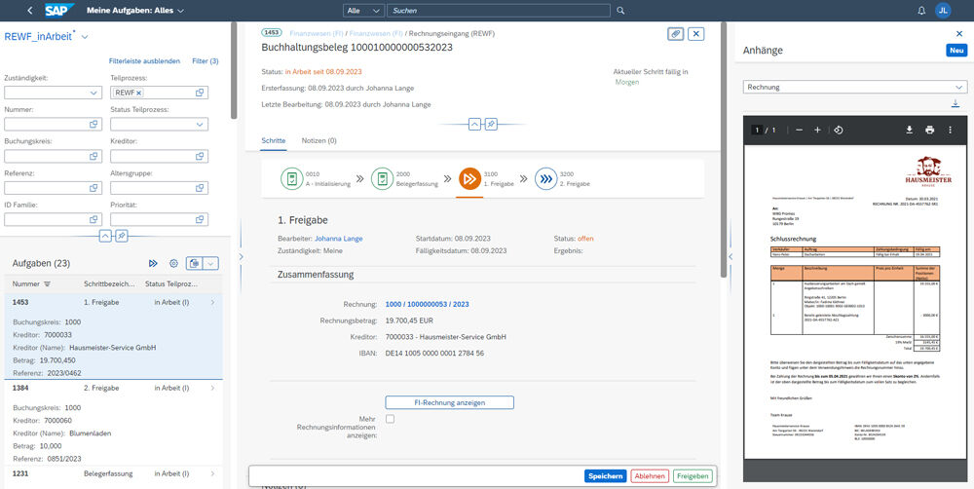Image resolution: width=974 pixels, height=489 pixels.
Task: Click the print icon in PDF viewer
Action: (929, 130)
